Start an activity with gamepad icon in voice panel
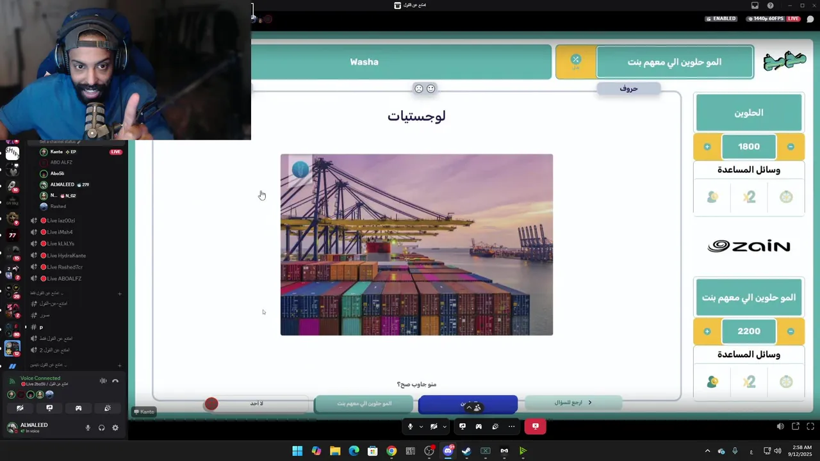This screenshot has width=820, height=461. 78,408
